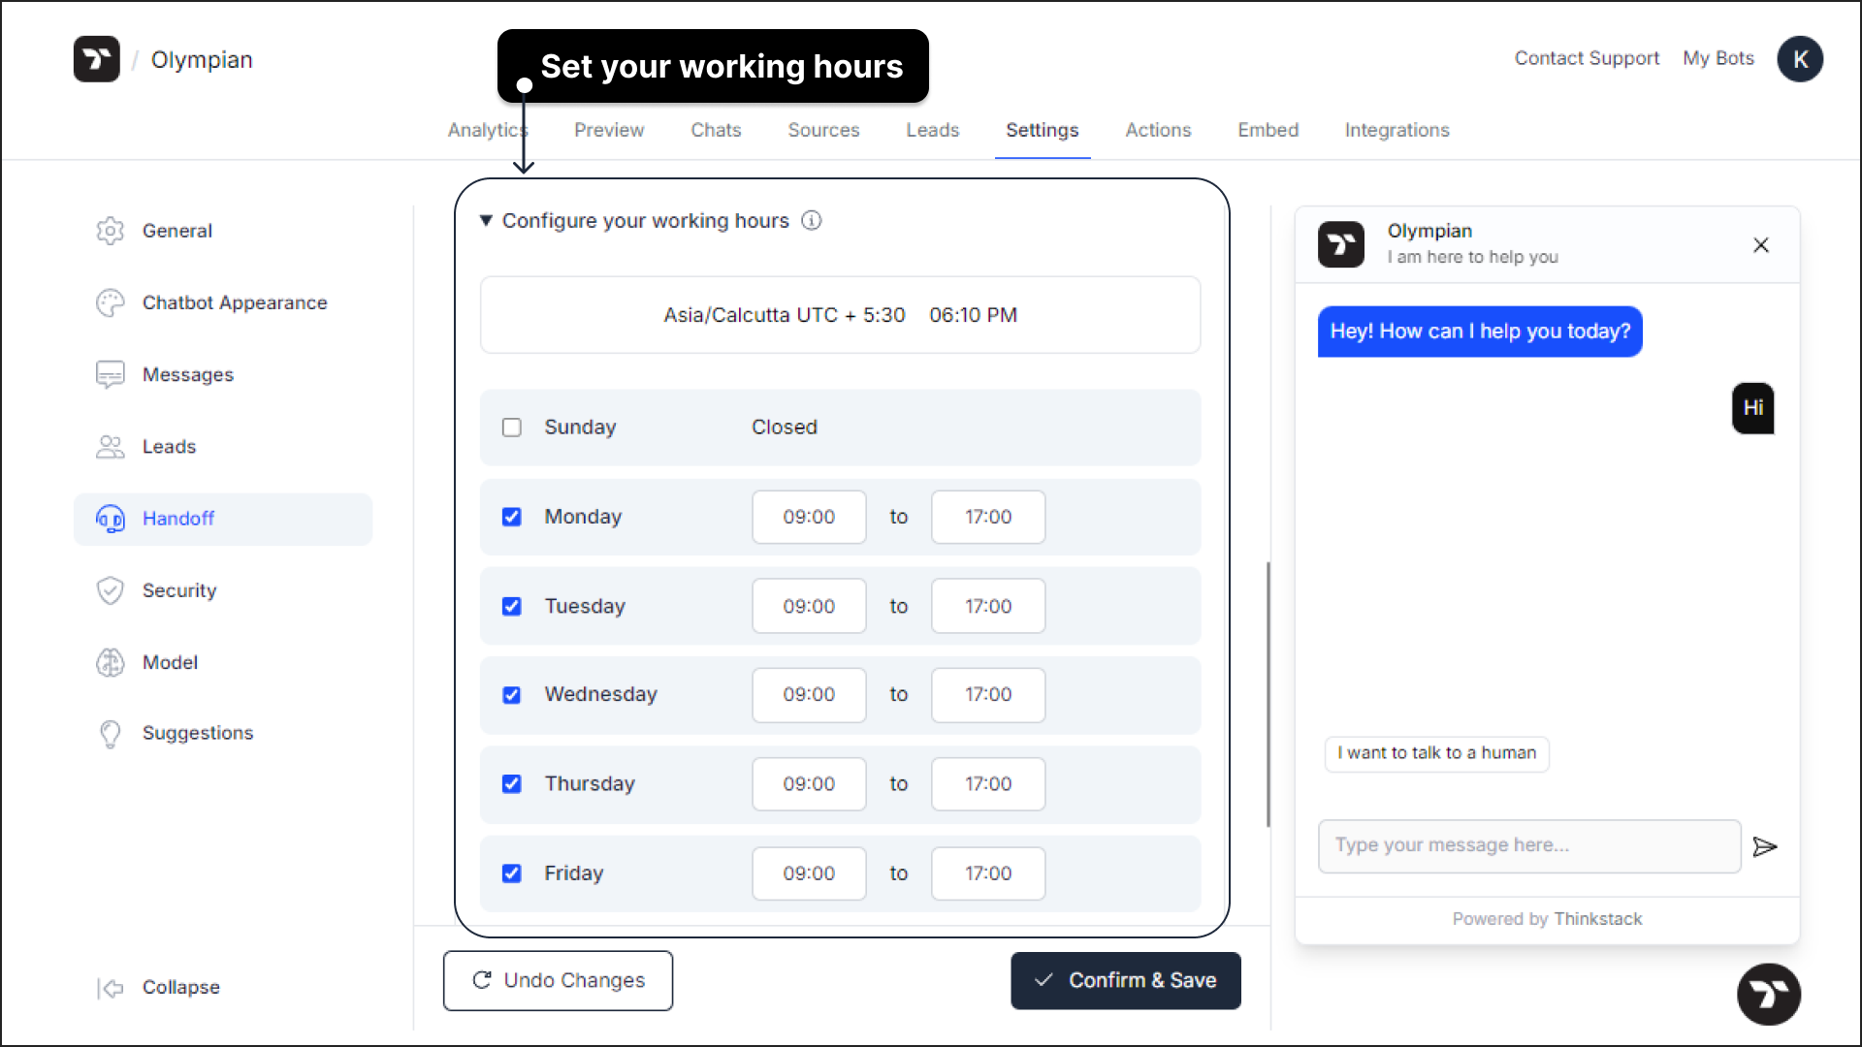
Task: Open the Asia/Calcutta timezone dropdown
Action: pyautogui.click(x=840, y=314)
